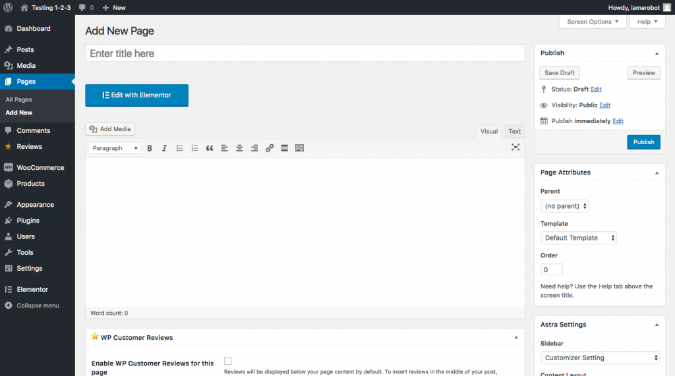Click the Save Draft button
Image resolution: width=675 pixels, height=376 pixels.
point(559,72)
